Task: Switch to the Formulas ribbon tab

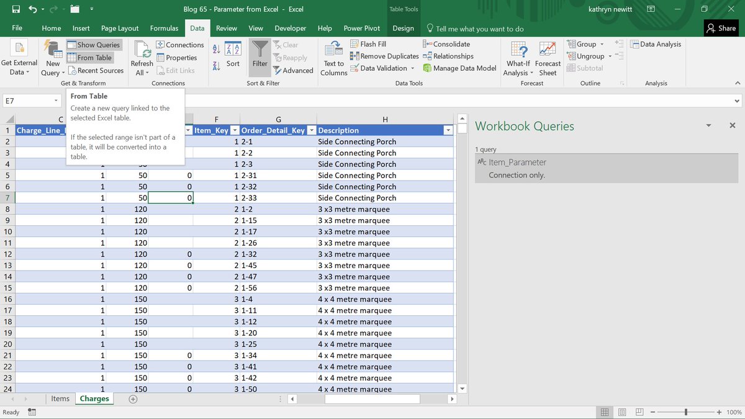Action: pos(164,28)
